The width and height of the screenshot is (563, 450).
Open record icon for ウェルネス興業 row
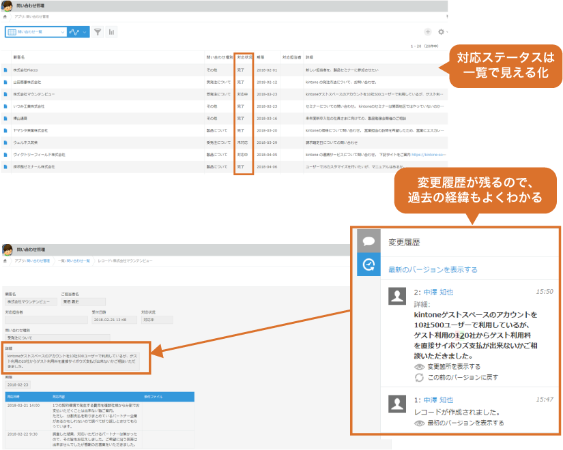click(6, 142)
